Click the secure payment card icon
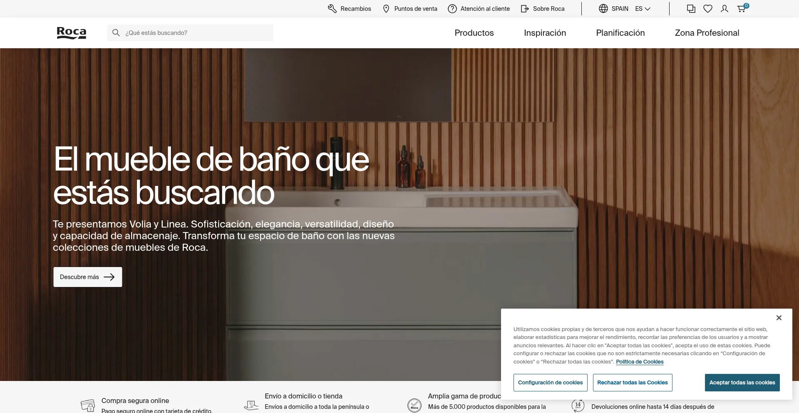Image resolution: width=799 pixels, height=413 pixels. point(88,405)
